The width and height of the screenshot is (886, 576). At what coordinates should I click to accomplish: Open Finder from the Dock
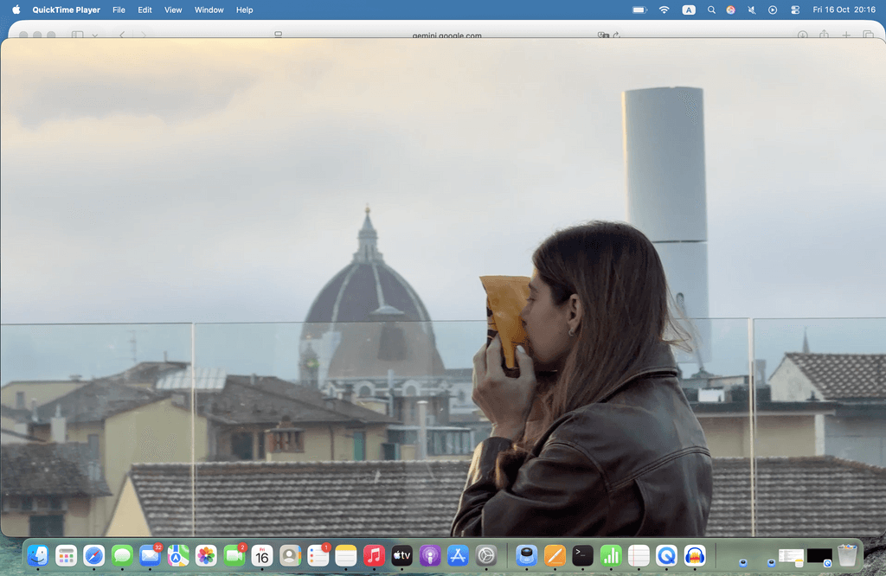pyautogui.click(x=38, y=555)
